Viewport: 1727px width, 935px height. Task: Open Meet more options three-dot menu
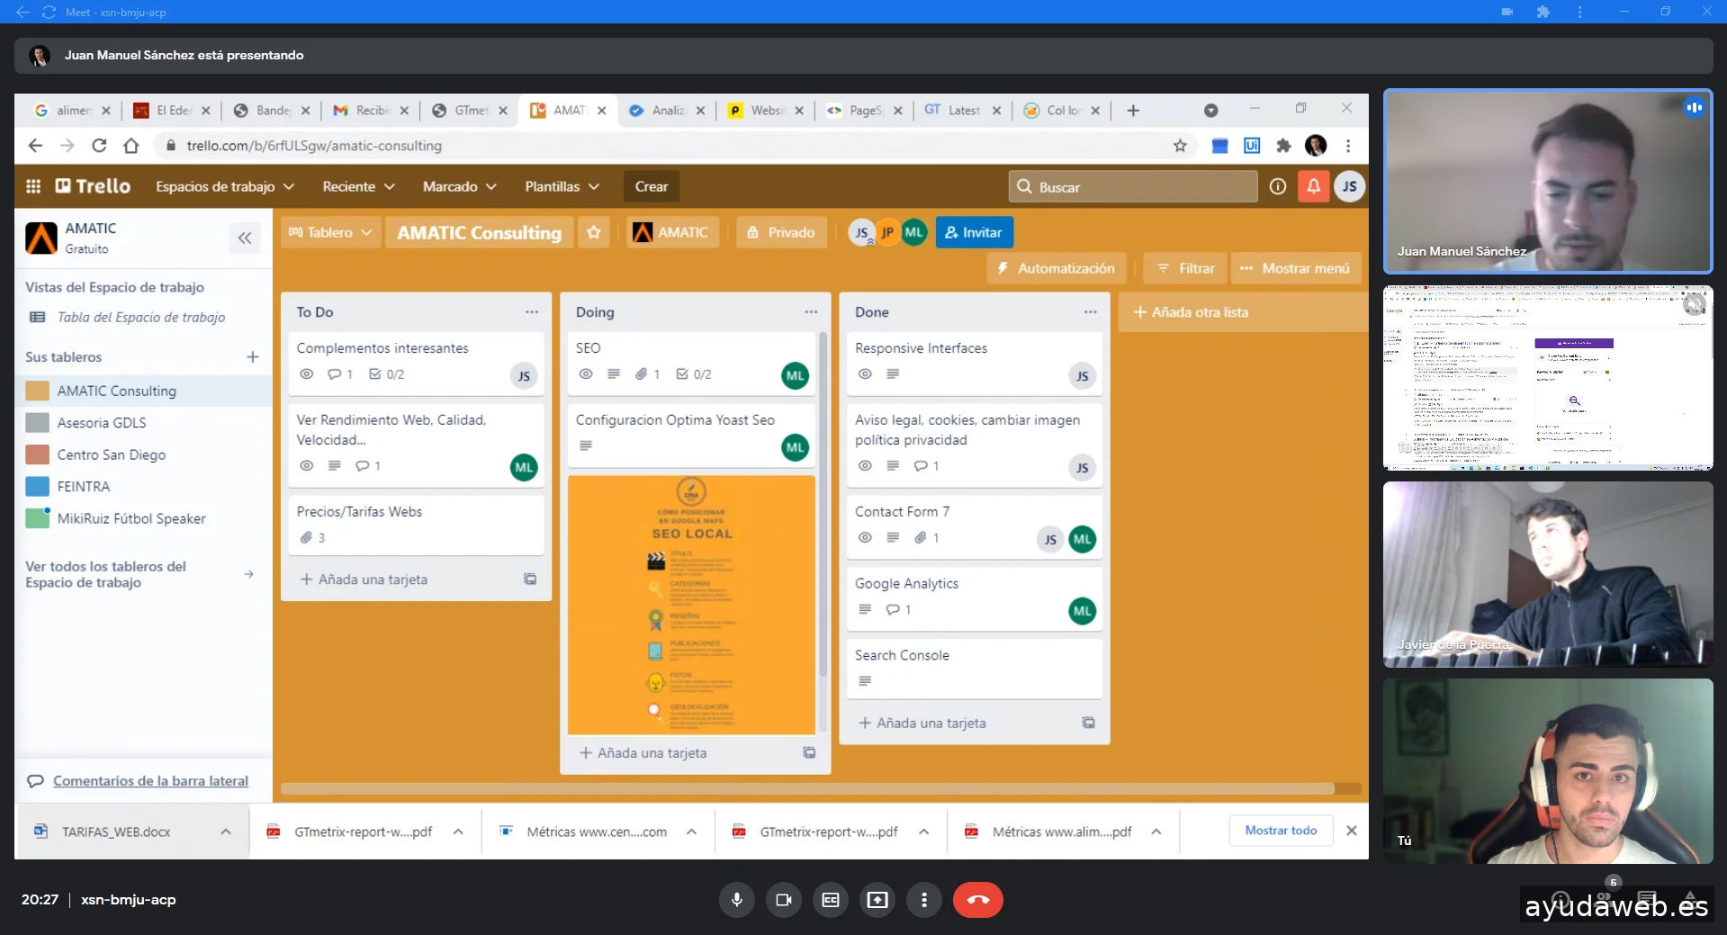[x=923, y=900]
